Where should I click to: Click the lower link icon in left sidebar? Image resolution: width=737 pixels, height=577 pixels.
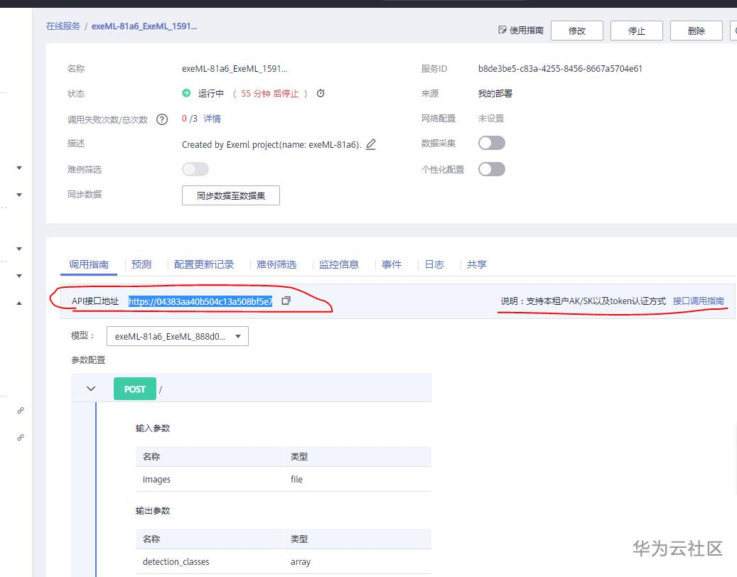click(20, 438)
